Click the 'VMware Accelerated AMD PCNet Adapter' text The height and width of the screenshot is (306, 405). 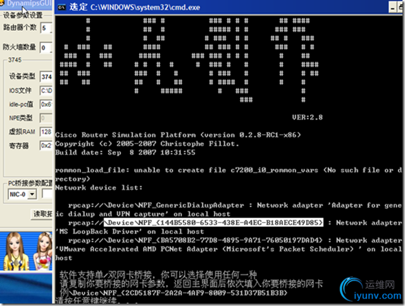(139, 249)
